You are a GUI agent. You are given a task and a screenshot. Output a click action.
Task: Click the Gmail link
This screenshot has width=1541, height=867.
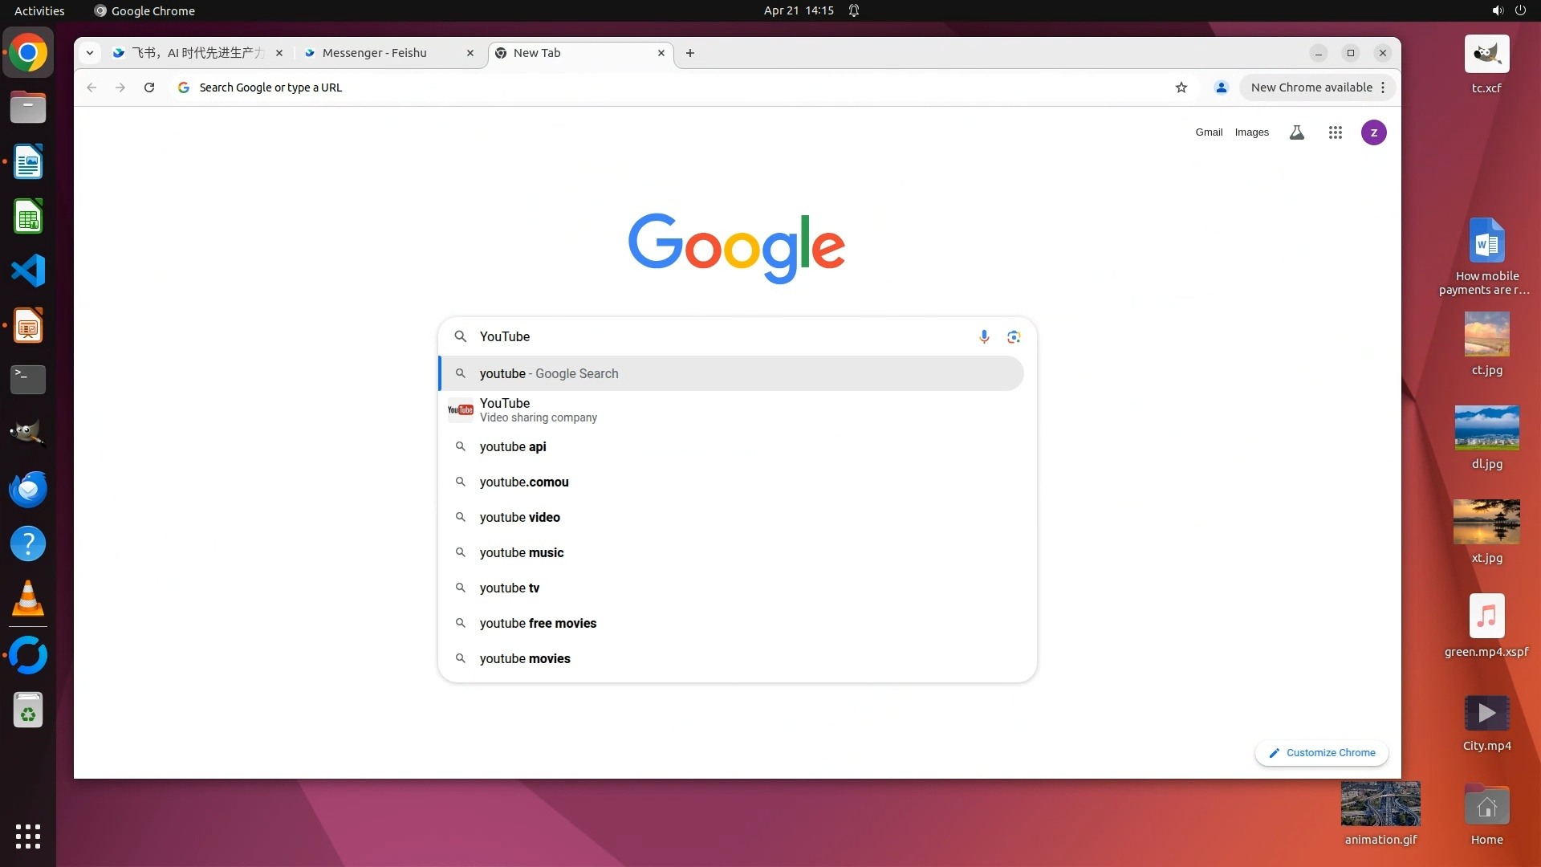[x=1208, y=132]
